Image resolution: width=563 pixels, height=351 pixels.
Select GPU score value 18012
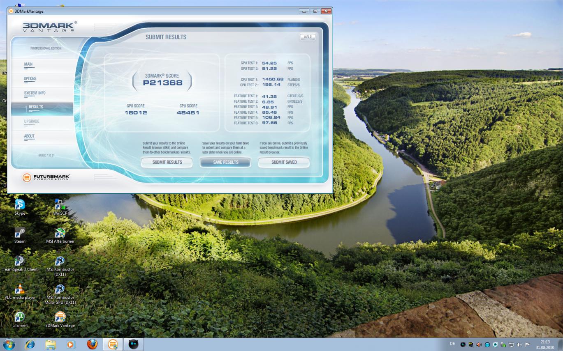(136, 112)
